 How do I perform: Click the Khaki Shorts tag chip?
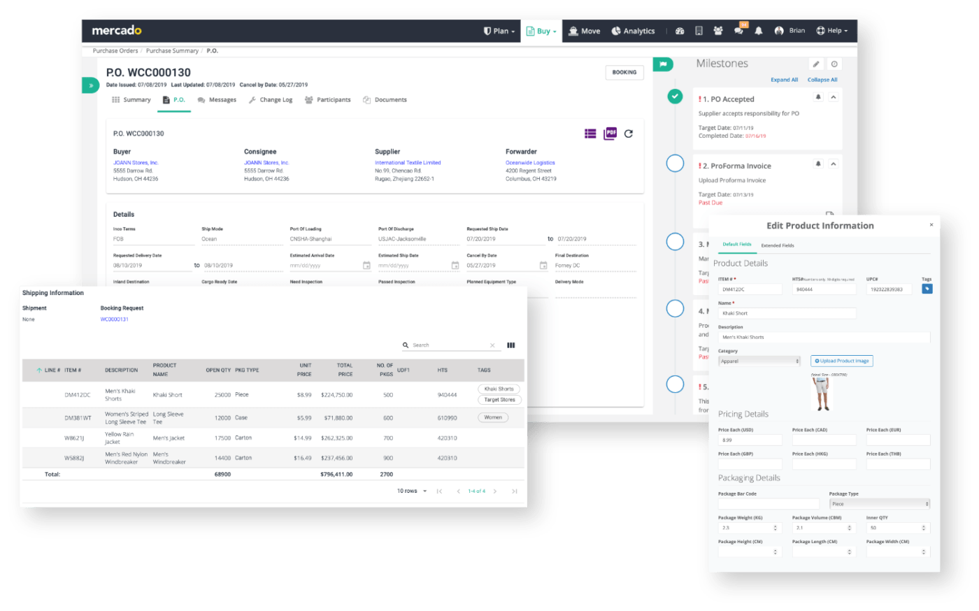coord(499,389)
